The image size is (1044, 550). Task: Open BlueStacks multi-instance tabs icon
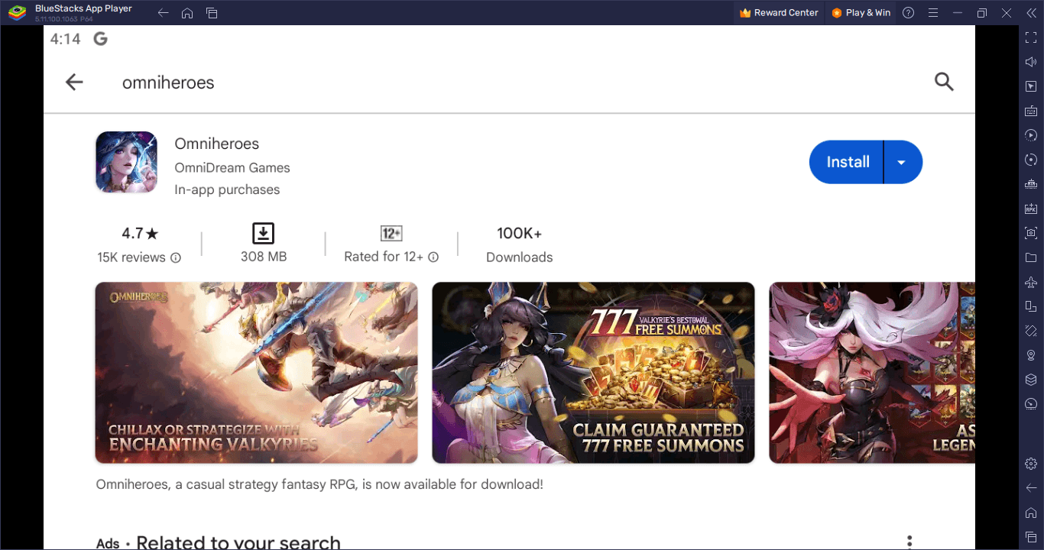tap(212, 13)
